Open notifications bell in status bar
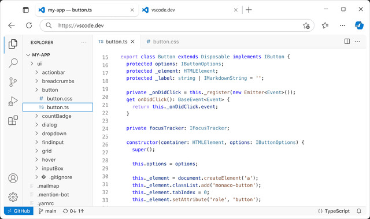Viewport: 370px width, 219px height. 358,211
